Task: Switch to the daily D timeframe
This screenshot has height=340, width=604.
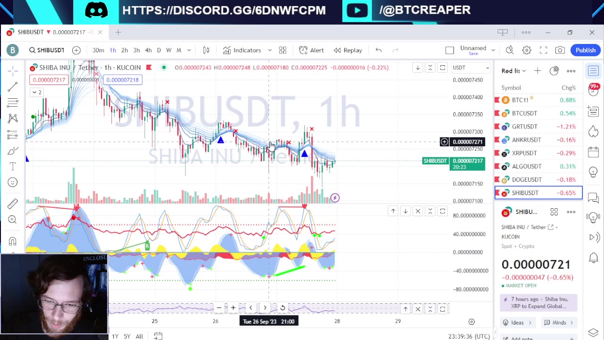Action: click(159, 50)
